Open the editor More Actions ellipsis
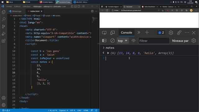The width and height of the screenshot is (199, 112). coord(96,11)
